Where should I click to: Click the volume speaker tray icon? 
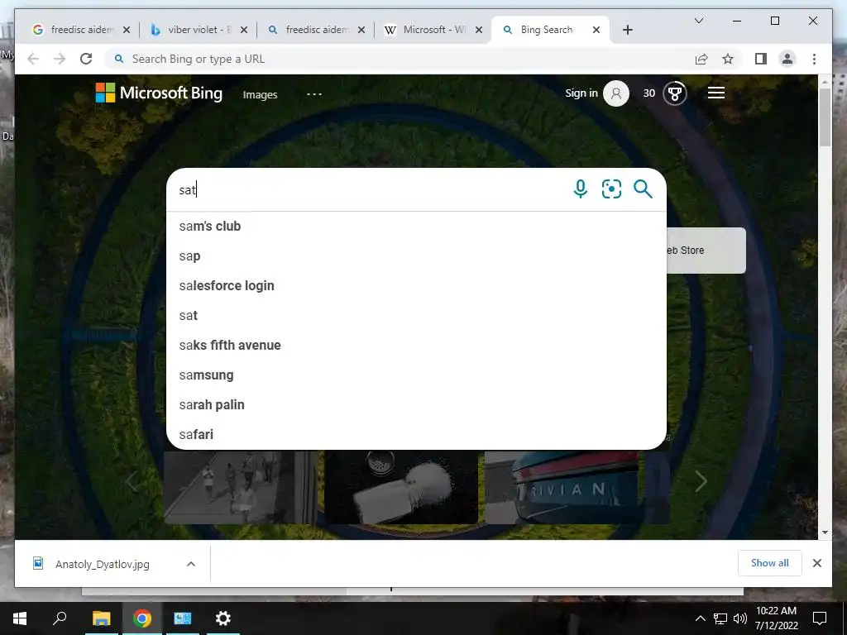tap(740, 618)
